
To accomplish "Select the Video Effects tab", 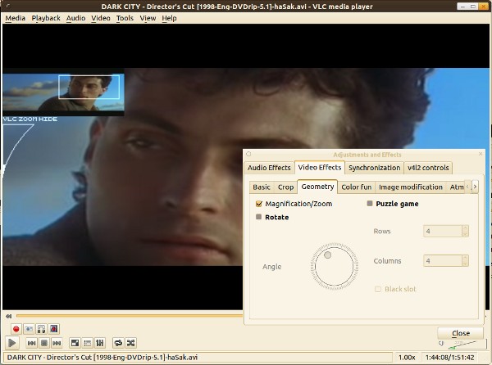I will coord(320,168).
